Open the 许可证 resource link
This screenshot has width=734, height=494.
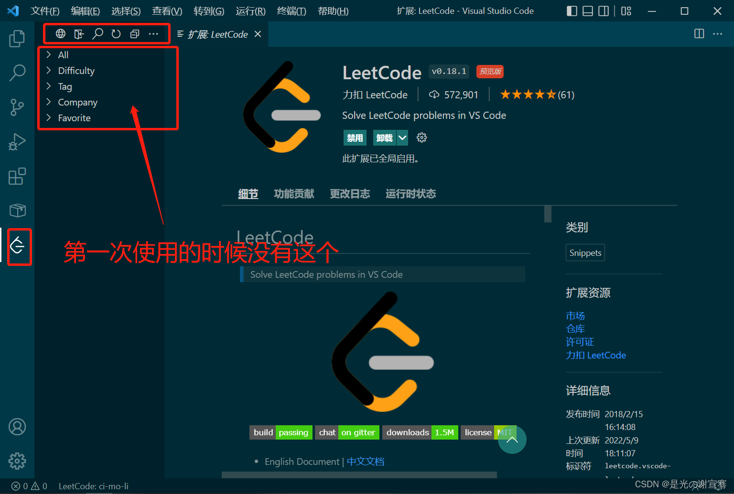pos(580,342)
